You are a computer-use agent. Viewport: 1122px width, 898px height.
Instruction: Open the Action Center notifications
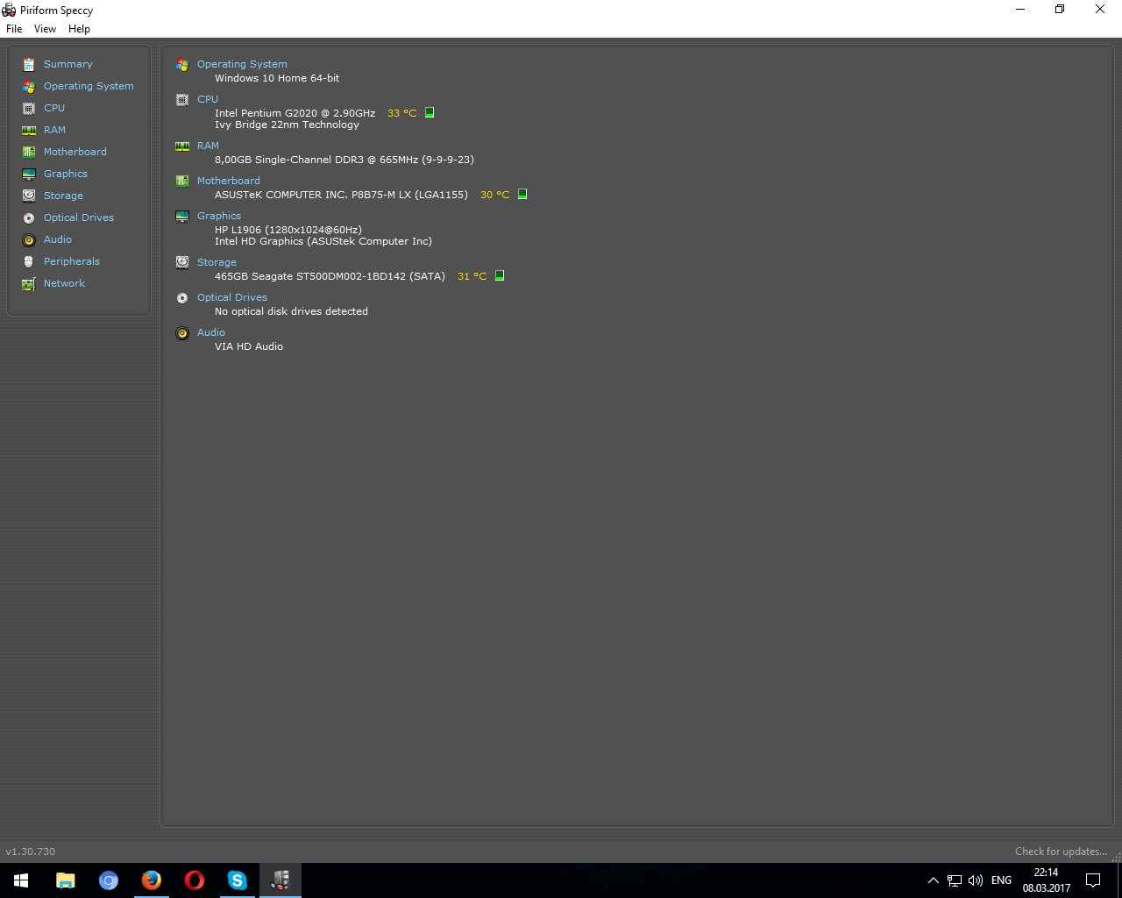1093,880
